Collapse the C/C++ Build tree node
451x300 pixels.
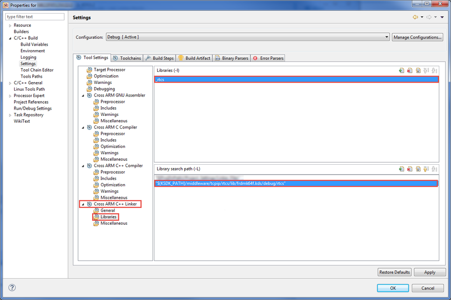point(10,38)
